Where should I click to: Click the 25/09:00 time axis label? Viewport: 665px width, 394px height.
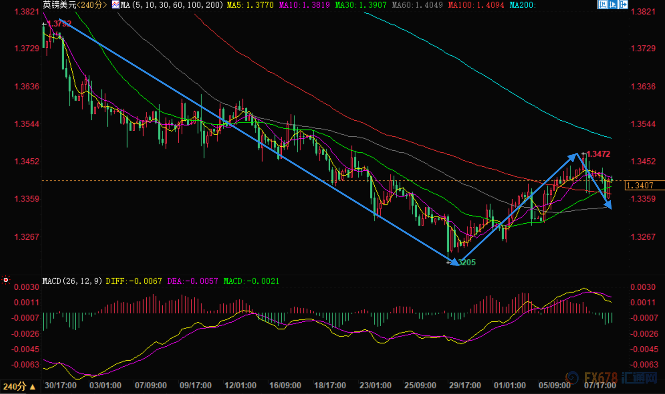click(x=420, y=385)
